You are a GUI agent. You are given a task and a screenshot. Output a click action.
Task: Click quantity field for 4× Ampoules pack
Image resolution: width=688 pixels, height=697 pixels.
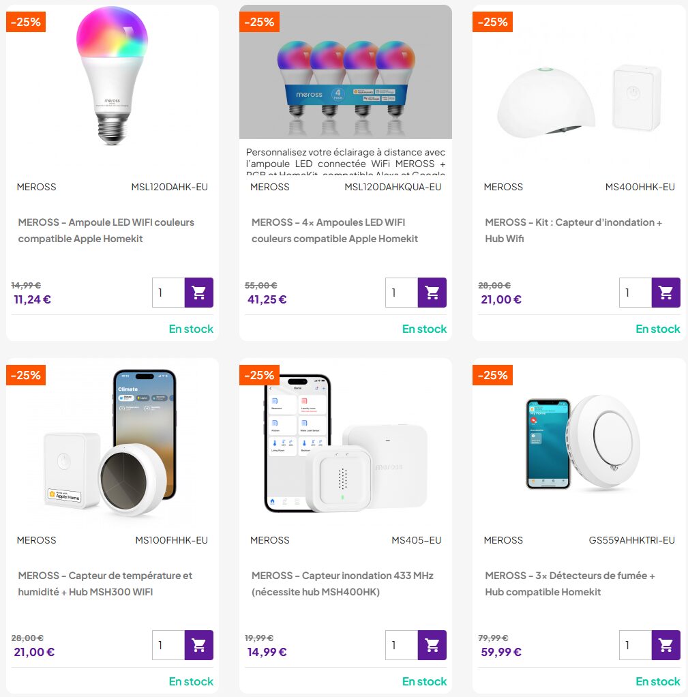(402, 293)
